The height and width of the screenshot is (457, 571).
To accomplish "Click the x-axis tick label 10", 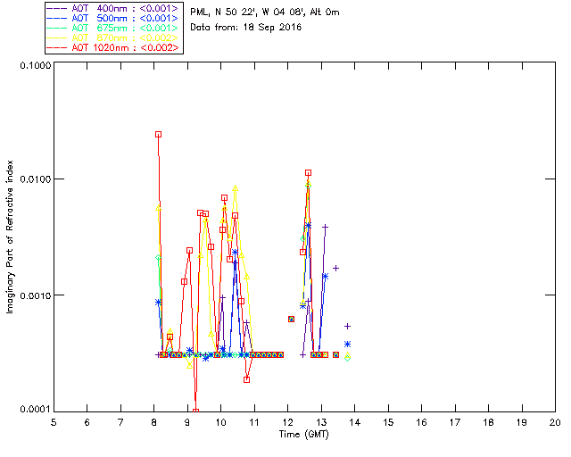I will coord(220,422).
